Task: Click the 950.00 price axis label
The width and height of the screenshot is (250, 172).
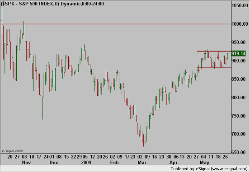Action: (x=238, y=42)
